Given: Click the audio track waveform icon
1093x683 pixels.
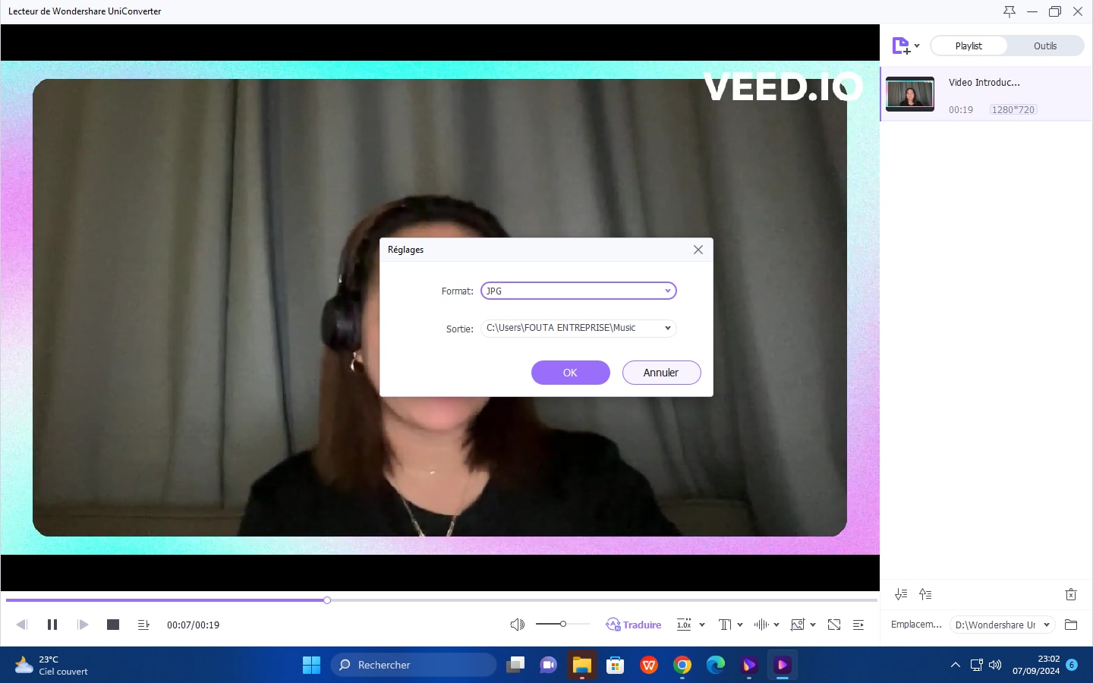Looking at the screenshot, I should 761,625.
